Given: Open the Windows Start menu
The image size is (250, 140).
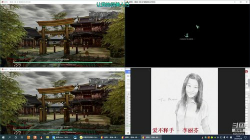Looking at the screenshot, I should 3,138.
